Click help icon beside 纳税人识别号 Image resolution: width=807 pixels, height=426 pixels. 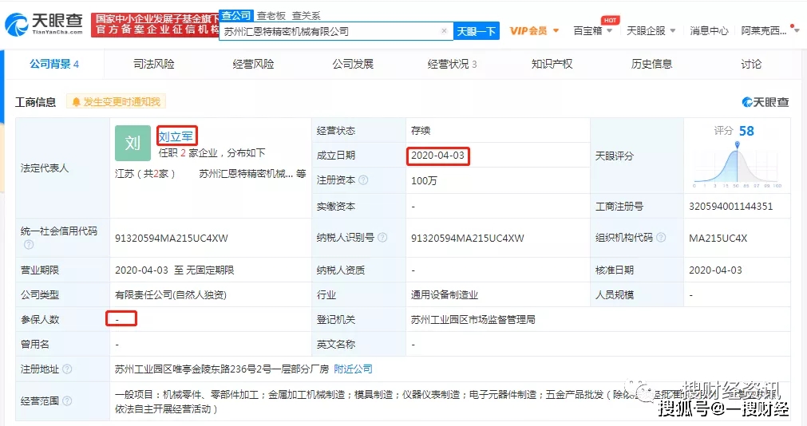[x=382, y=238]
